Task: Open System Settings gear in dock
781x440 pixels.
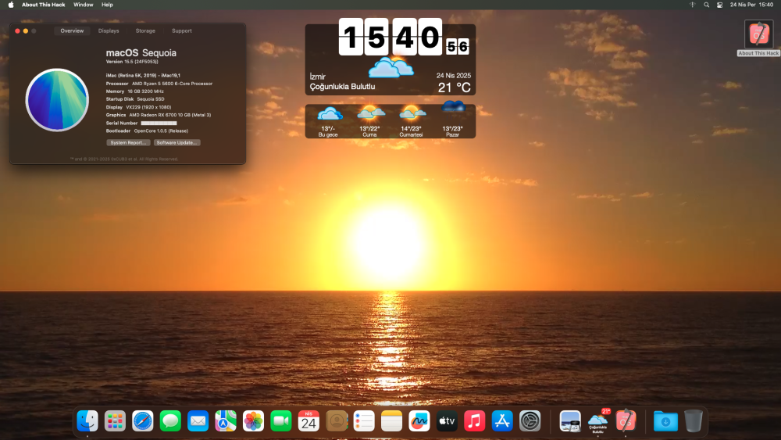Action: click(x=530, y=421)
